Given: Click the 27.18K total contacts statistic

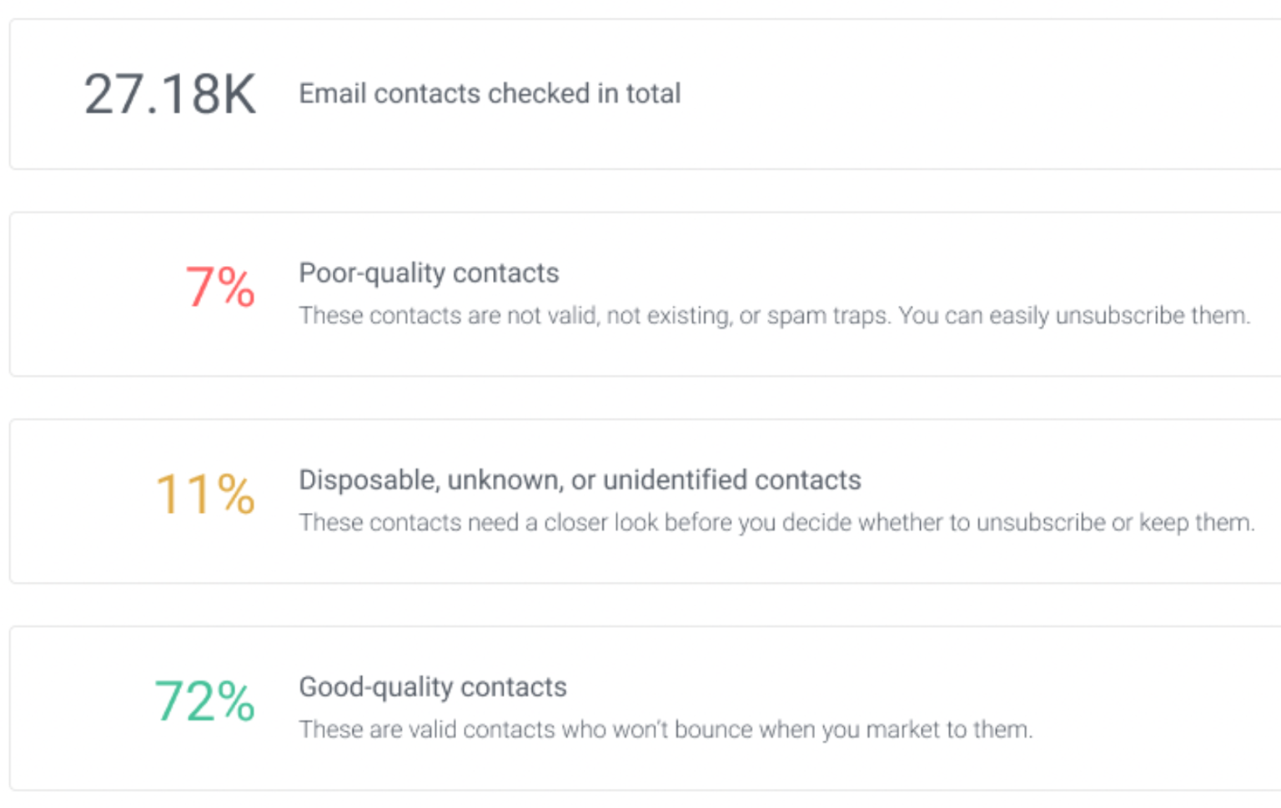Looking at the screenshot, I should [x=169, y=92].
